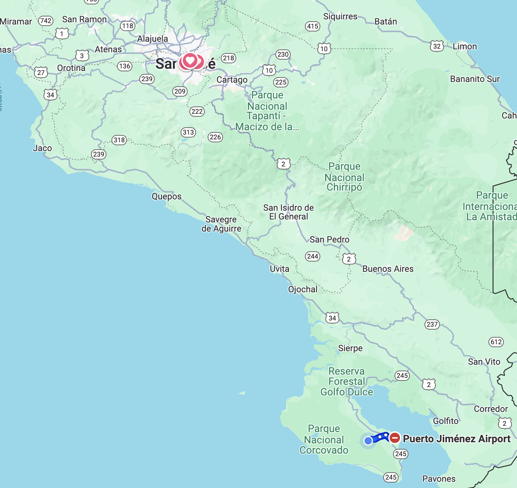
Task: Click the route 209 shield south of San José
Action: click(180, 91)
